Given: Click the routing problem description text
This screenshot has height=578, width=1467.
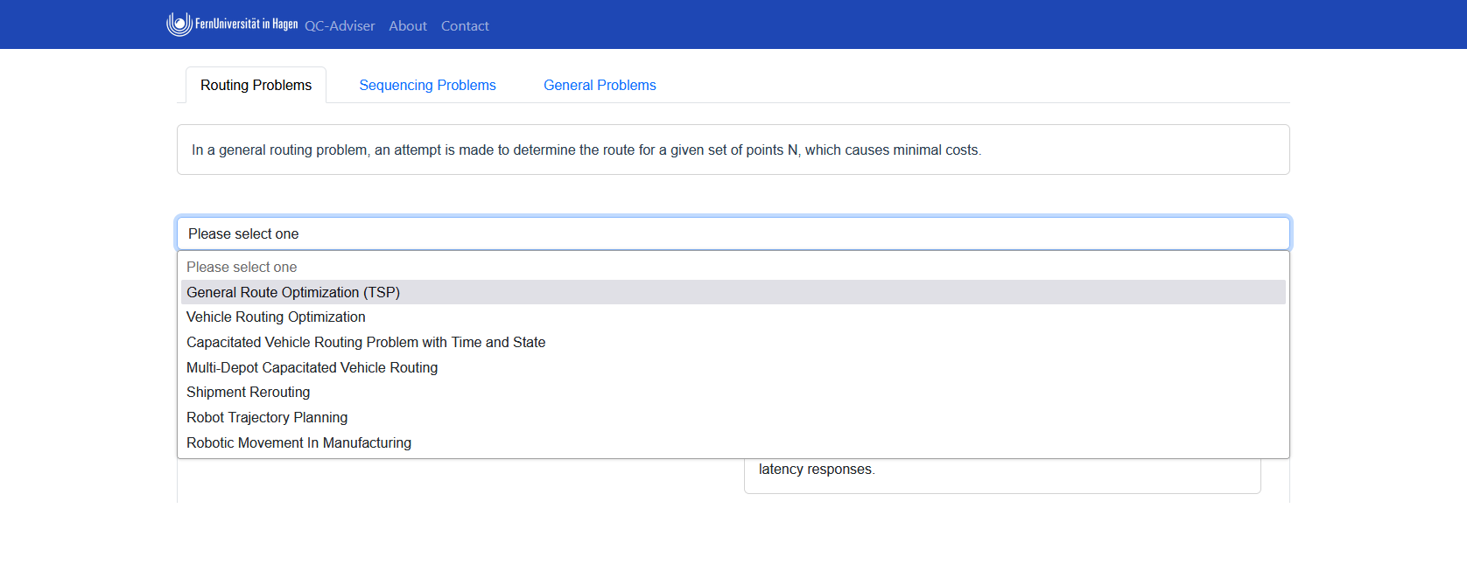Looking at the screenshot, I should tap(586, 150).
